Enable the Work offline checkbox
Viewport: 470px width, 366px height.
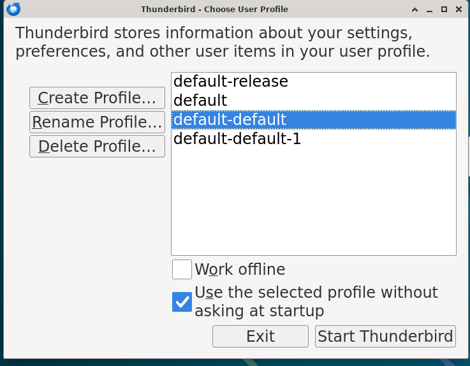point(182,269)
